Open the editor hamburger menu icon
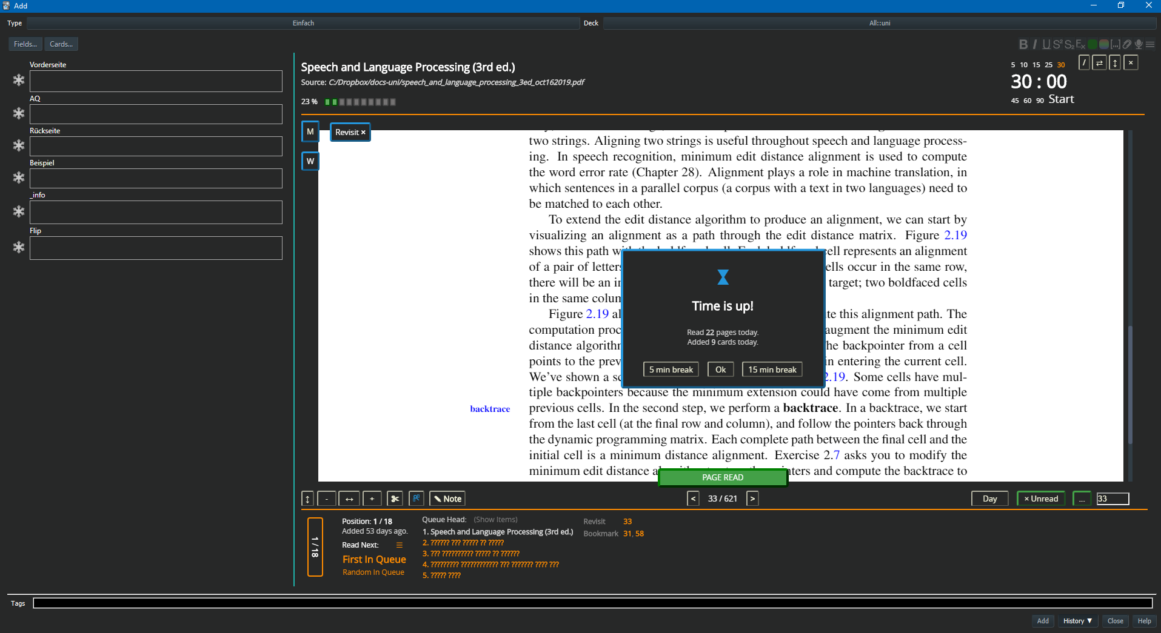Image resolution: width=1161 pixels, height=633 pixels. point(1150,44)
